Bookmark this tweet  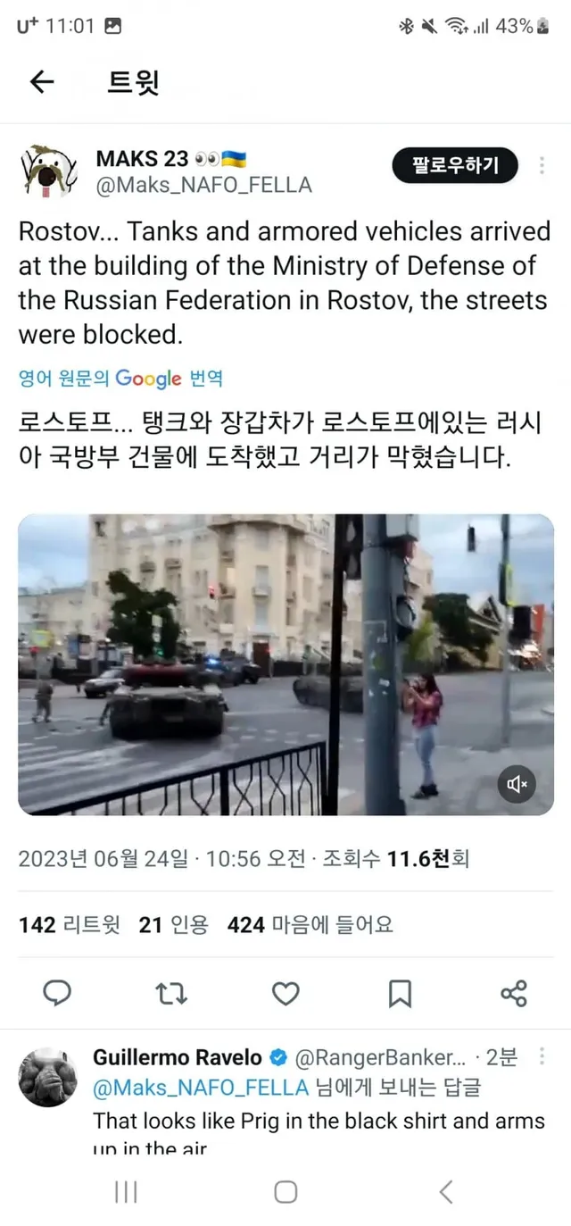(x=400, y=993)
